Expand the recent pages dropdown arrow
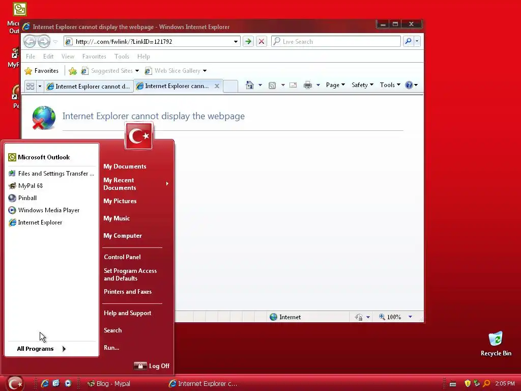This screenshot has width=521, height=391. tap(55, 42)
